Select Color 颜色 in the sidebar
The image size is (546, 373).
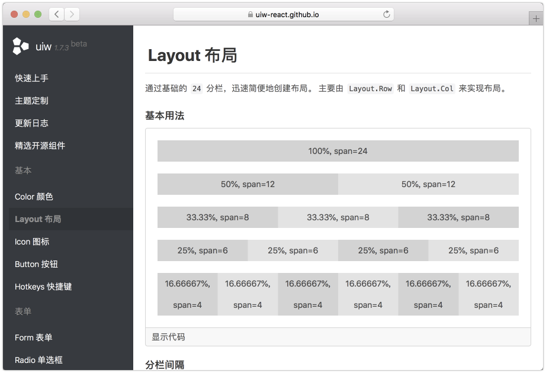[34, 197]
